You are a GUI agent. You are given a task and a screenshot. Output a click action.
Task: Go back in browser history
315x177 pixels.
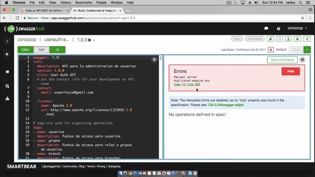pyautogui.click(x=4, y=18)
